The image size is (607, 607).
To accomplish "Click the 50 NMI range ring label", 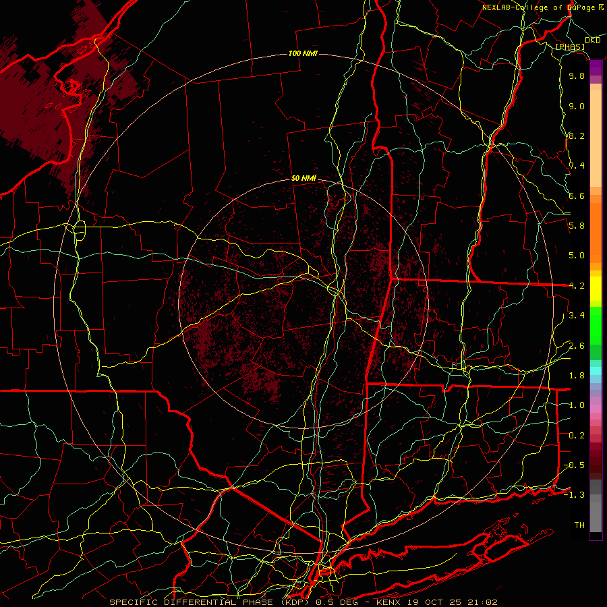I will (304, 179).
